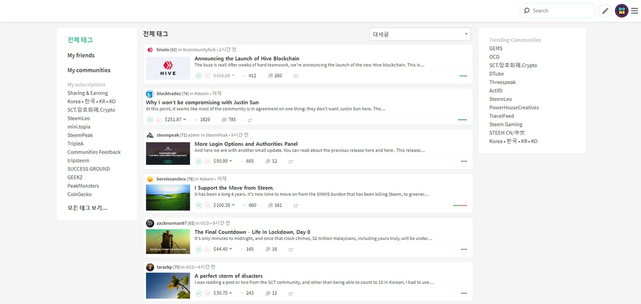Reblog the Justin Sun post
The image size is (641, 304).
(250, 120)
